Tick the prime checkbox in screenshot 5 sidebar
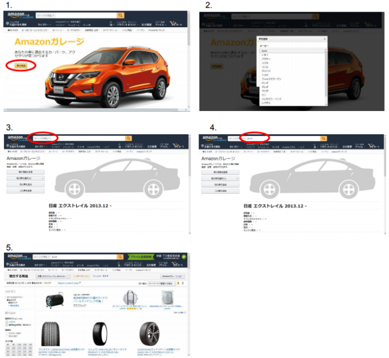This screenshot has width=389, height=358. 8,321
